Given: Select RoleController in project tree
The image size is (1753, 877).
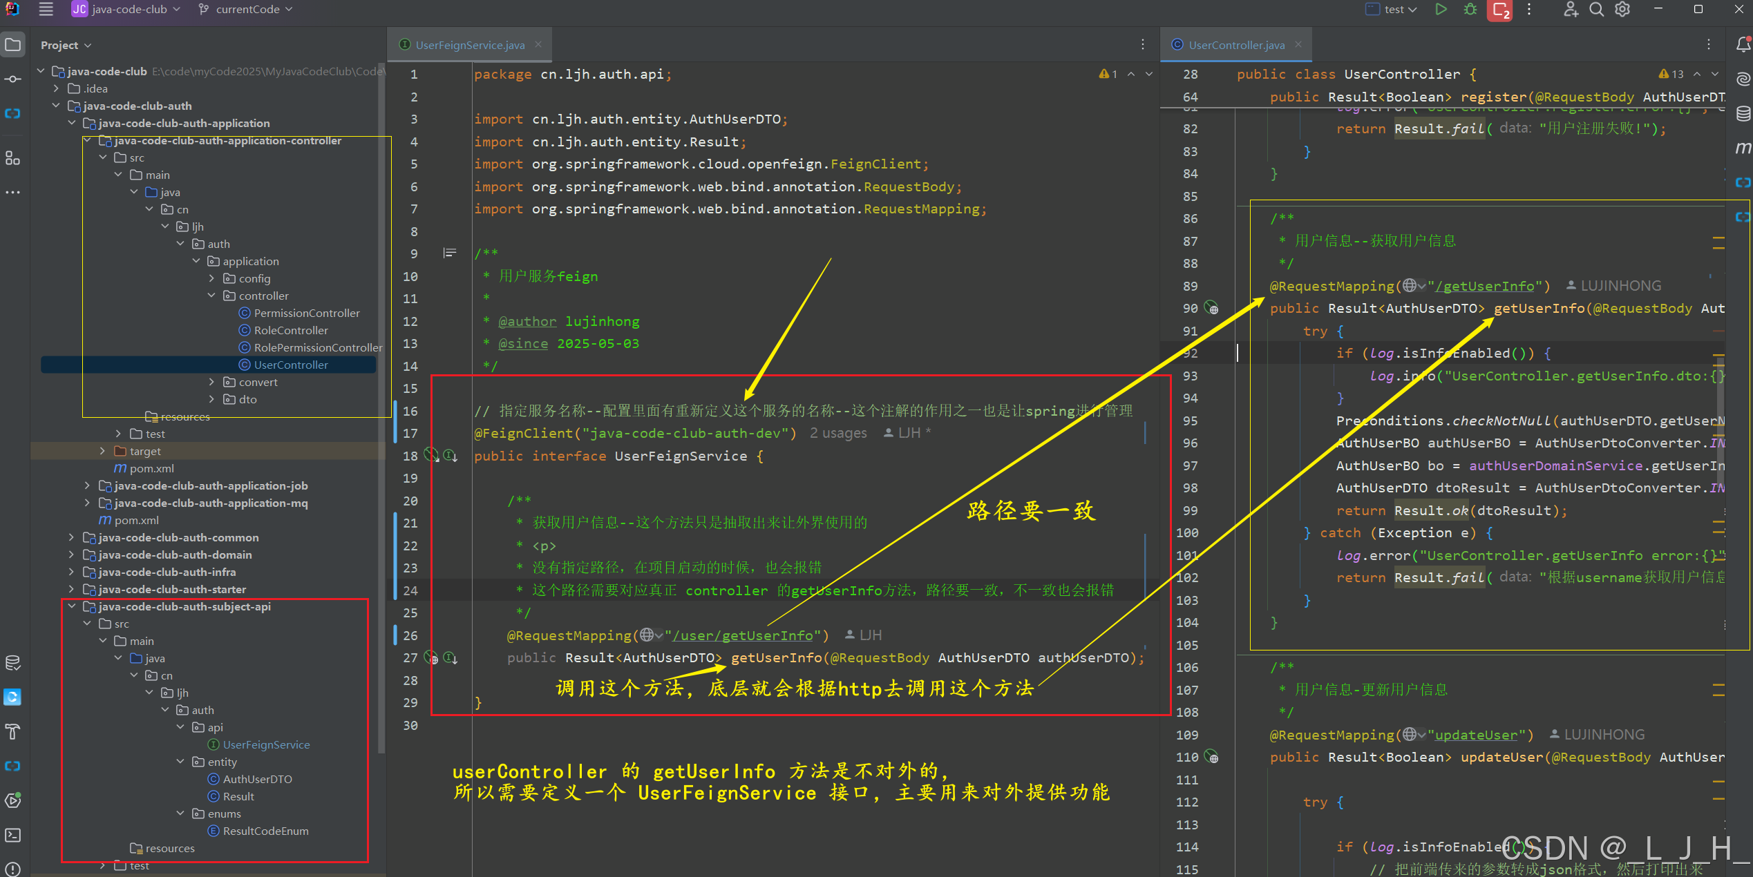Looking at the screenshot, I should click(x=290, y=330).
